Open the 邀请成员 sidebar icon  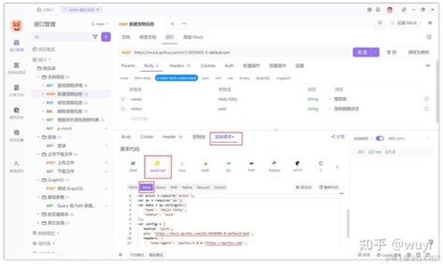point(17,166)
